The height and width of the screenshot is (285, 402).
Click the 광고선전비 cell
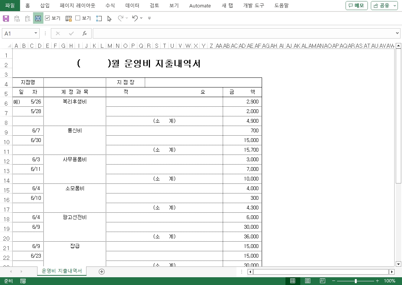click(75, 218)
